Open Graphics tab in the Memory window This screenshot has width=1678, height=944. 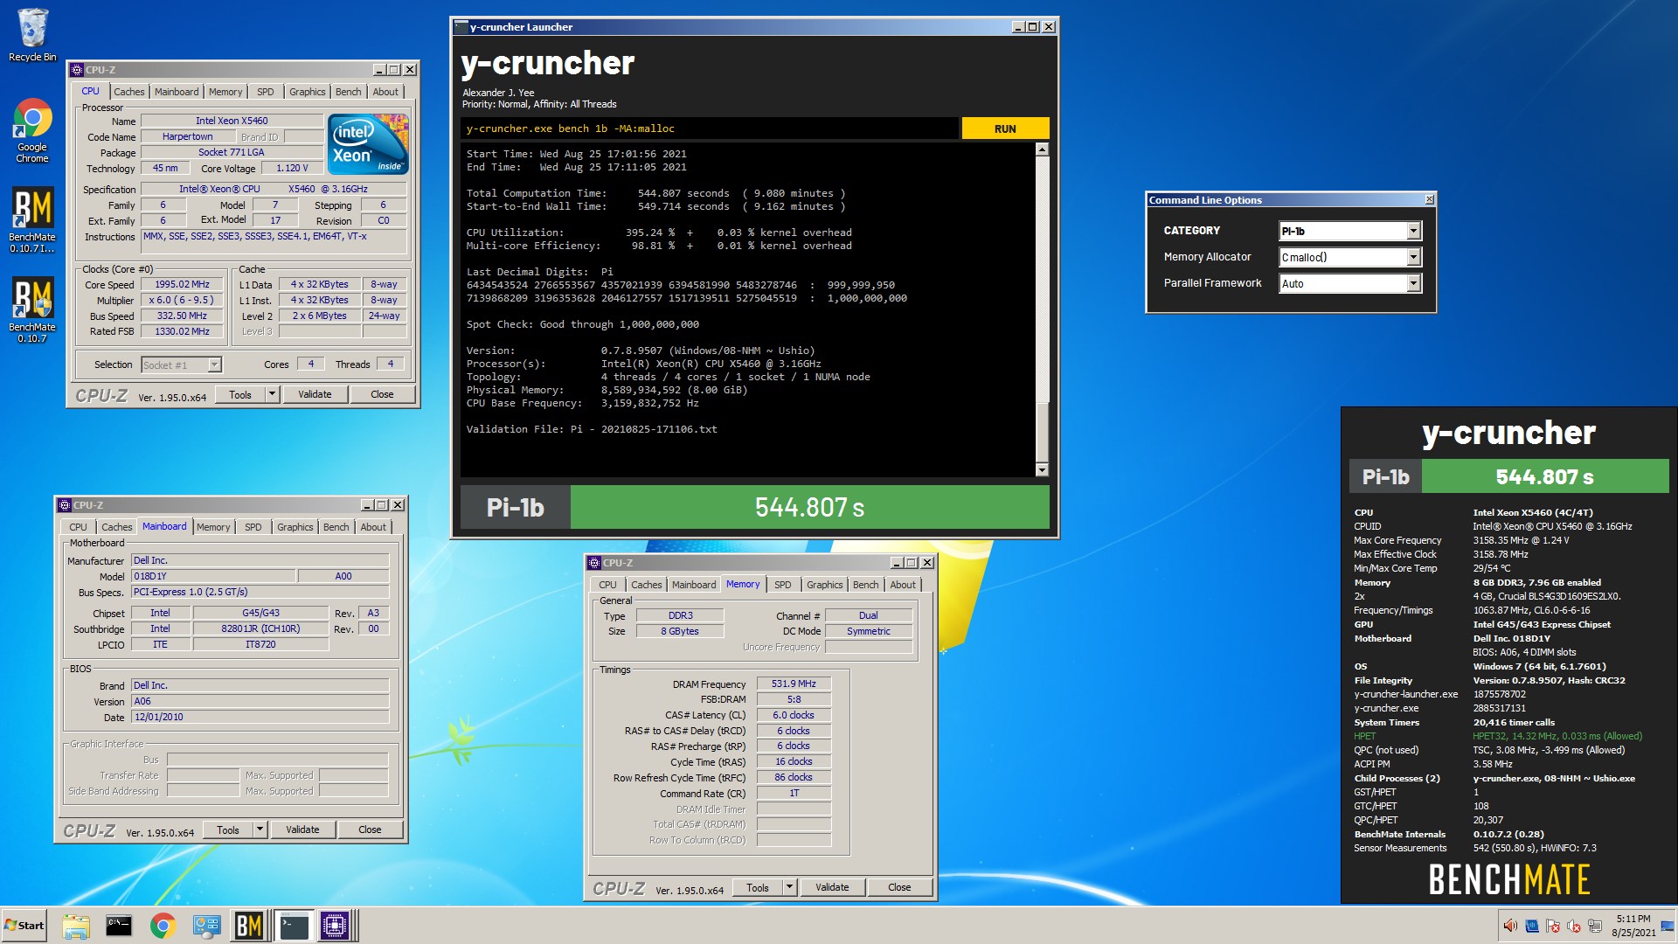825,585
